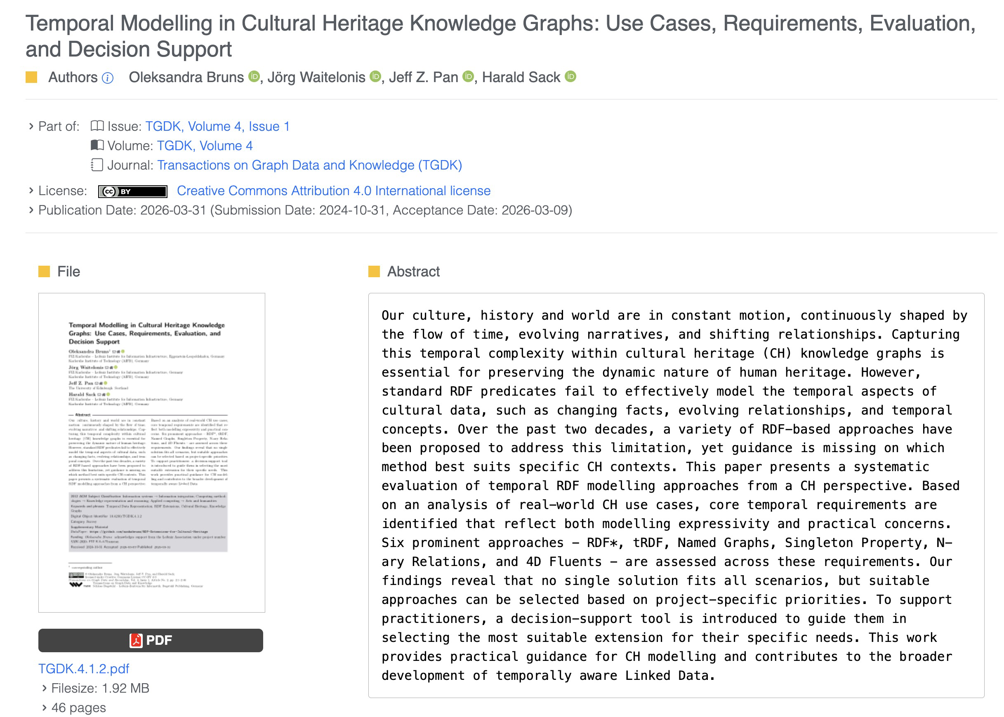This screenshot has height=717, width=1004.
Task: Click the open book Issue icon
Action: (97, 126)
